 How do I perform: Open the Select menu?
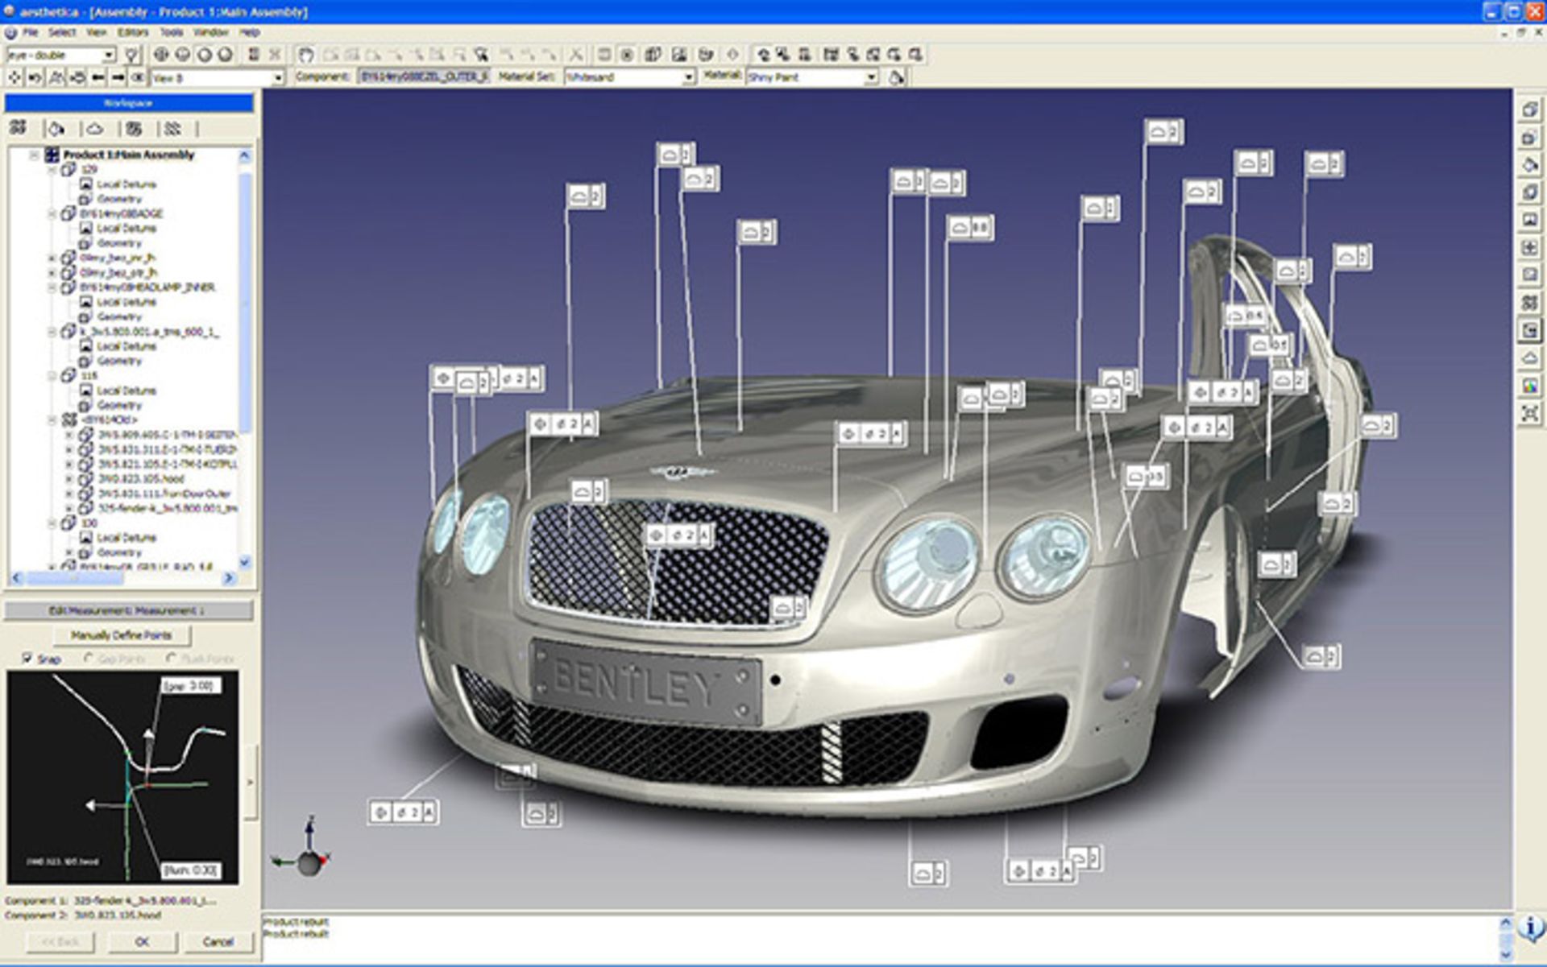pyautogui.click(x=62, y=32)
